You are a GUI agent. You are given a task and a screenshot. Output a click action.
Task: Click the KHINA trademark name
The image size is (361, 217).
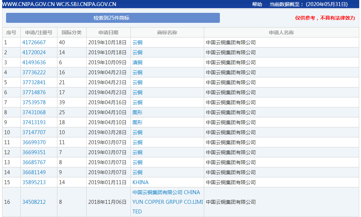point(140,182)
